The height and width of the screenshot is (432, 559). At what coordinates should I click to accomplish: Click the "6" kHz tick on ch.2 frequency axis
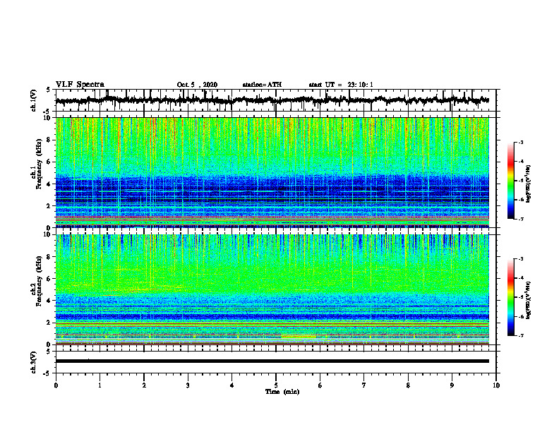[x=49, y=279]
